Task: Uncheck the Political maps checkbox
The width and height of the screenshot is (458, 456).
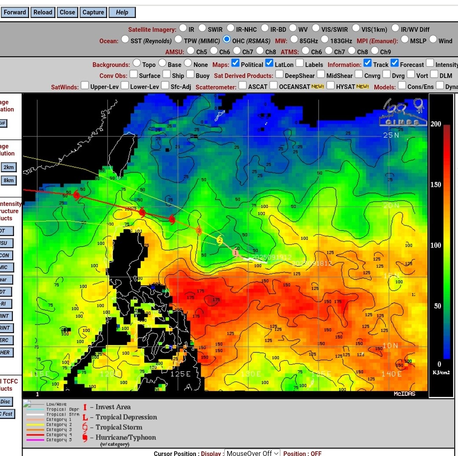Action: click(235, 63)
